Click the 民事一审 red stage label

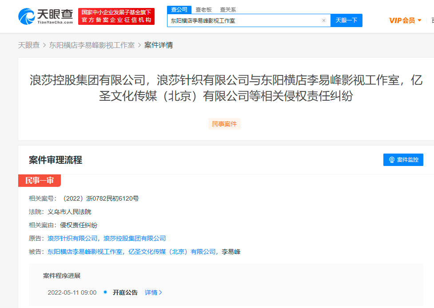point(39,181)
